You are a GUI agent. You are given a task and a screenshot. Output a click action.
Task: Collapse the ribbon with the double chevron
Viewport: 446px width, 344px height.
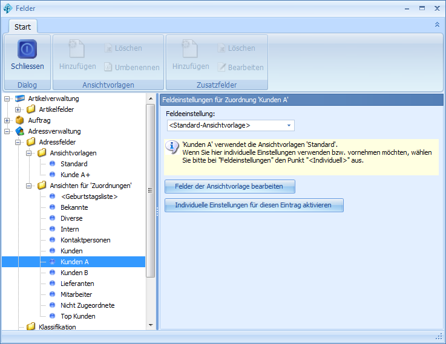coord(437,25)
